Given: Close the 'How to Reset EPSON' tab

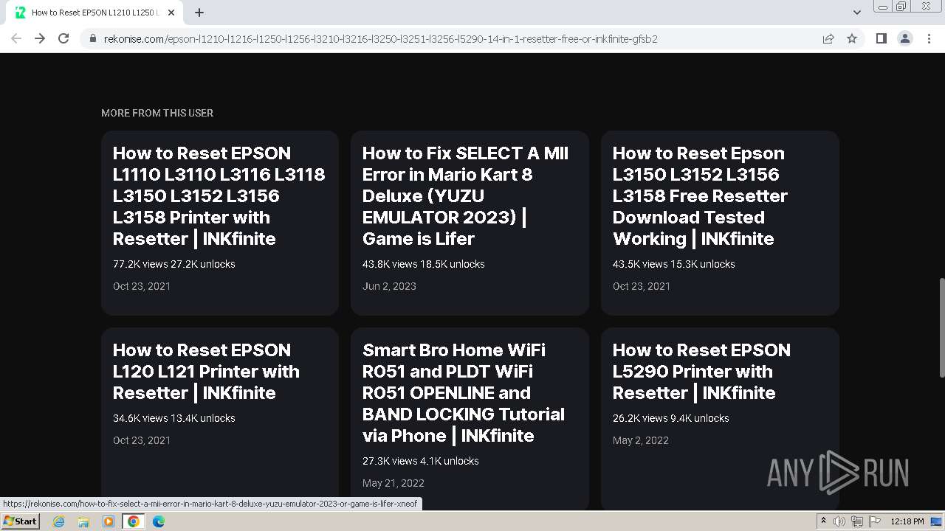Looking at the screenshot, I should pyautogui.click(x=171, y=13).
